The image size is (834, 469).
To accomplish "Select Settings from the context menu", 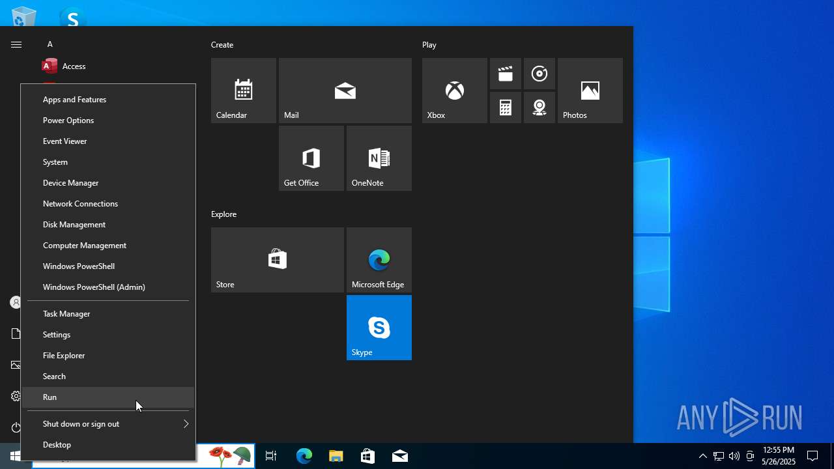I will tap(108, 335).
